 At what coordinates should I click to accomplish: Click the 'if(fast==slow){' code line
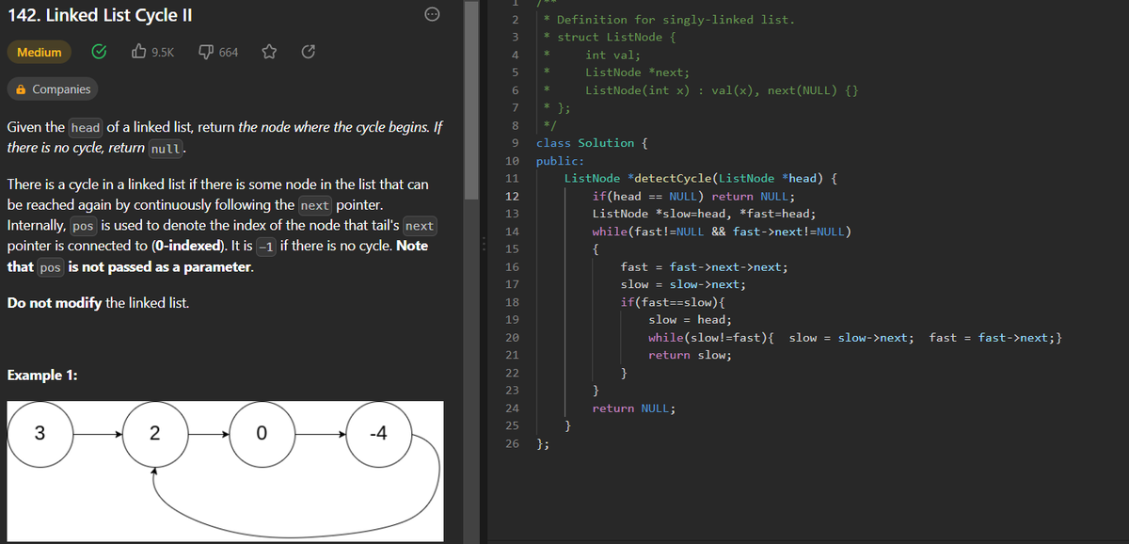[672, 302]
